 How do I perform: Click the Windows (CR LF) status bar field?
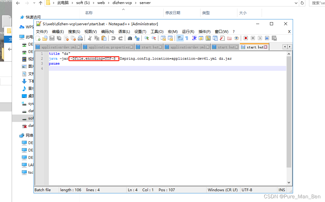point(223,190)
